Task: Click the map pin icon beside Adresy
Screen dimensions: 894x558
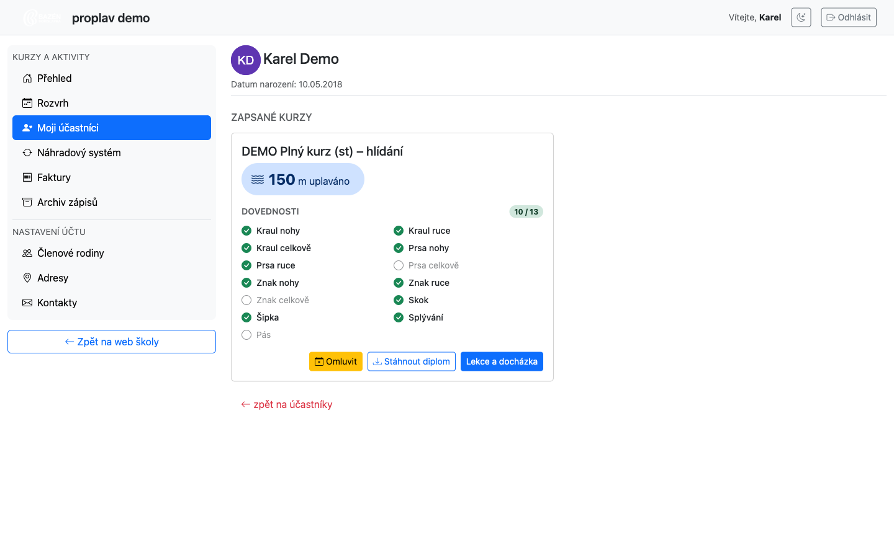Action: tap(27, 278)
